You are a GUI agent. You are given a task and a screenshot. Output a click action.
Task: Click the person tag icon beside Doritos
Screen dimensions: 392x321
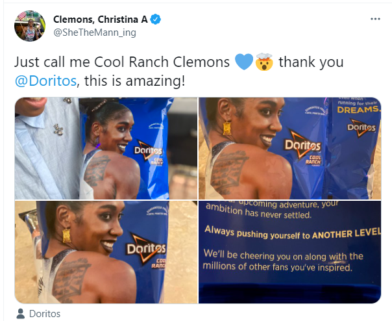21,314
